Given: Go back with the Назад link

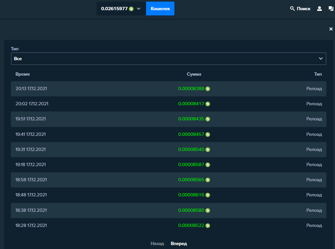Looking at the screenshot, I should pos(157,243).
